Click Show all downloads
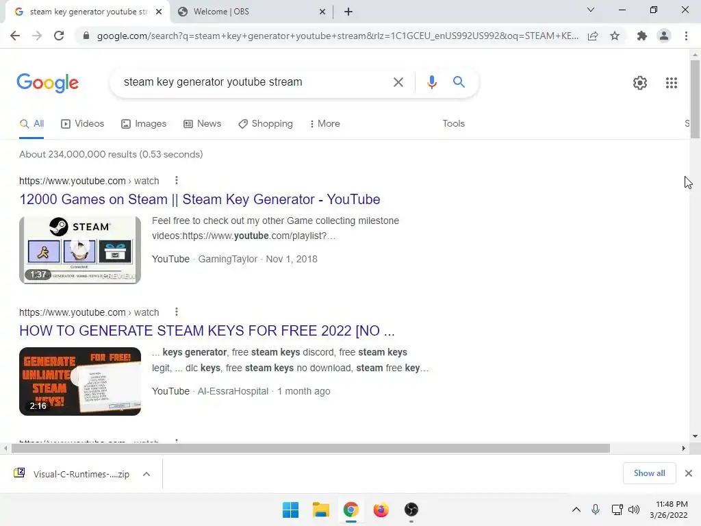Viewport: 701px width, 526px height. point(649,473)
